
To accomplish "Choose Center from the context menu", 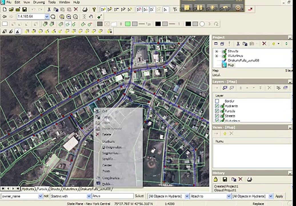I will tap(107, 165).
